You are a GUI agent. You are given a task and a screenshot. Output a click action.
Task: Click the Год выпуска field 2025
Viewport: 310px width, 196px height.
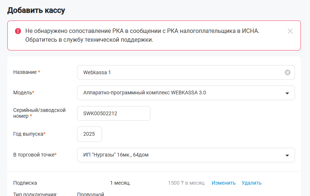[90, 134]
